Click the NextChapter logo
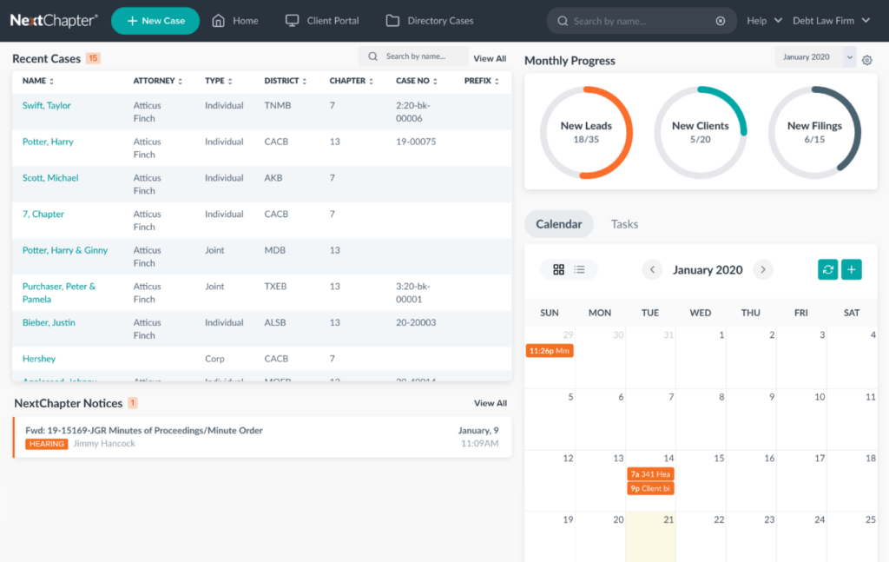The image size is (889, 562). pyautogui.click(x=54, y=21)
